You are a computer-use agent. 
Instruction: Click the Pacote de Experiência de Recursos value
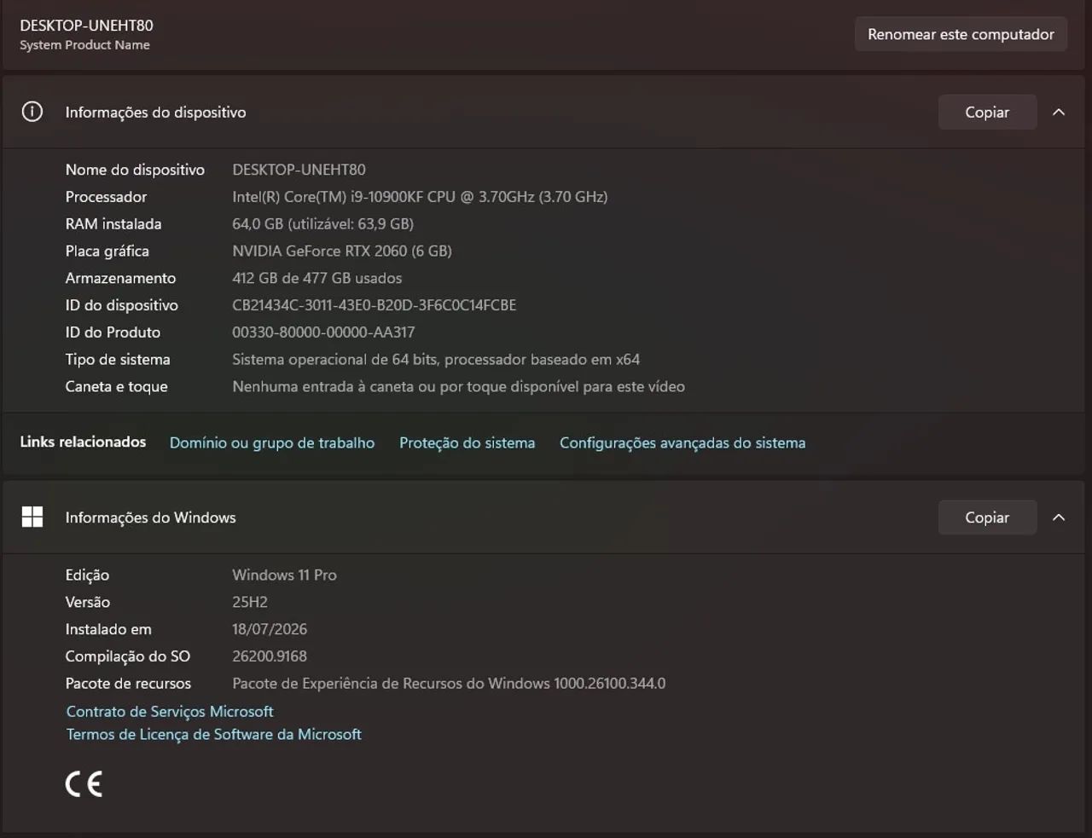pyautogui.click(x=449, y=683)
